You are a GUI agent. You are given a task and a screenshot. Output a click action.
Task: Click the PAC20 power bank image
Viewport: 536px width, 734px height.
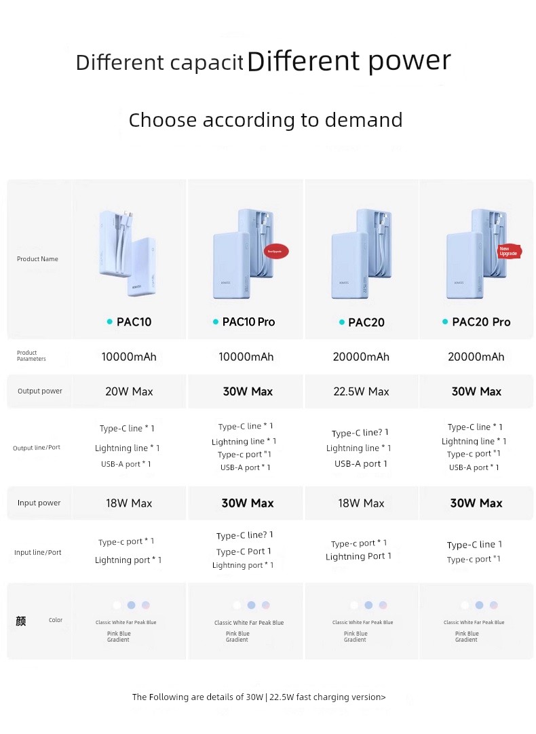coord(362,253)
